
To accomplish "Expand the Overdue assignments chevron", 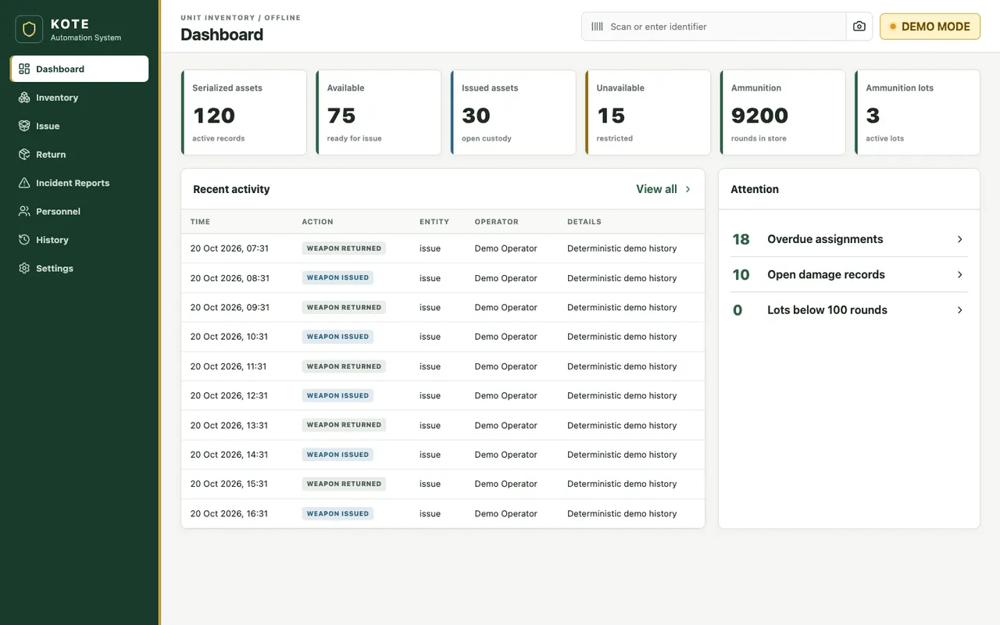I will point(960,239).
